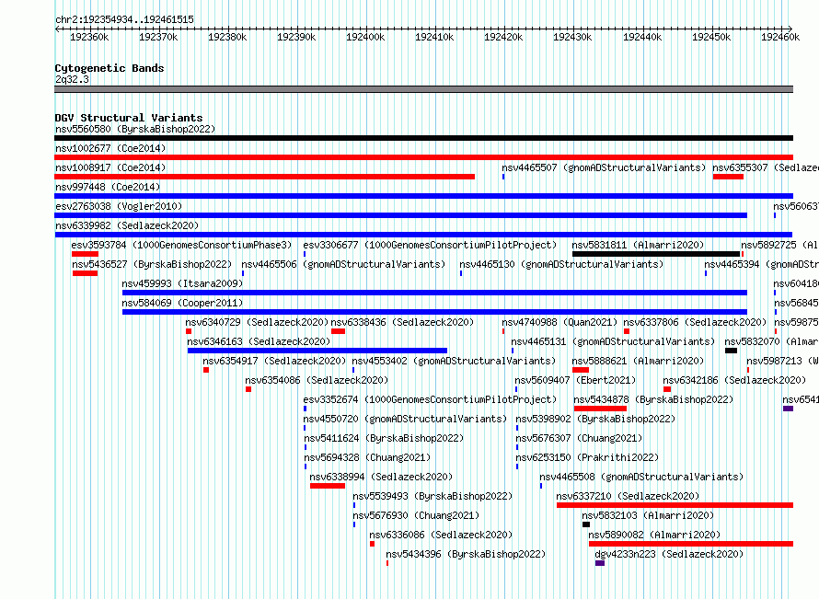
Task: Open nsv4465131 gnomADStructuralVariants label
Action: pos(613,341)
